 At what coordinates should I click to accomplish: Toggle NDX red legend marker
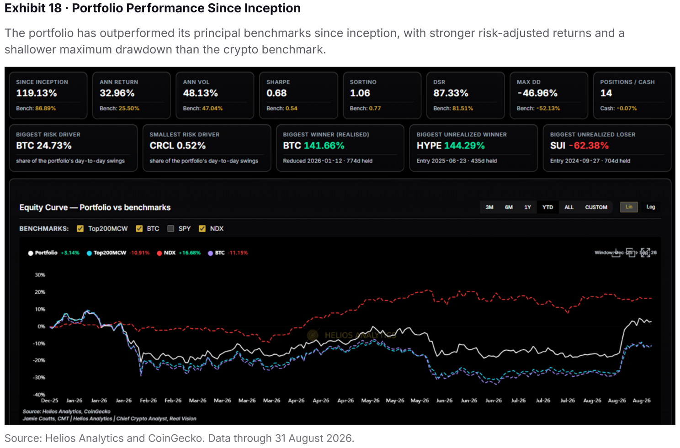coord(159,253)
